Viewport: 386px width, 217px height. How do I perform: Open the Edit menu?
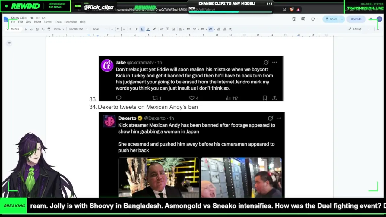click(21, 22)
